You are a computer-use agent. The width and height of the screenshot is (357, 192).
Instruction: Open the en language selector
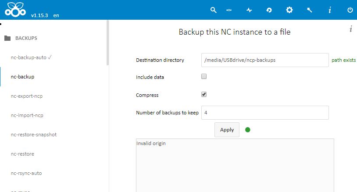[56, 15]
